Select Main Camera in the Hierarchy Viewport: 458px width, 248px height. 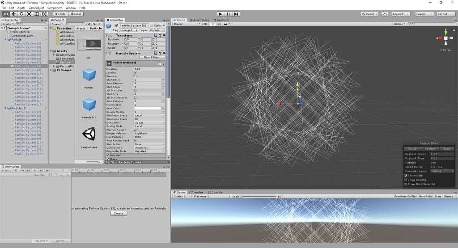(21, 32)
